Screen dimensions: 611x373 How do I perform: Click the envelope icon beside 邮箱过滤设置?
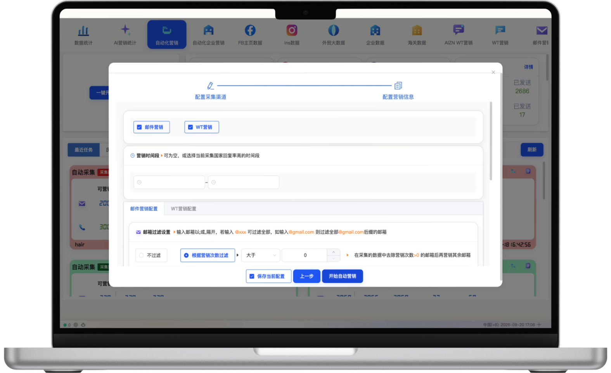(138, 232)
